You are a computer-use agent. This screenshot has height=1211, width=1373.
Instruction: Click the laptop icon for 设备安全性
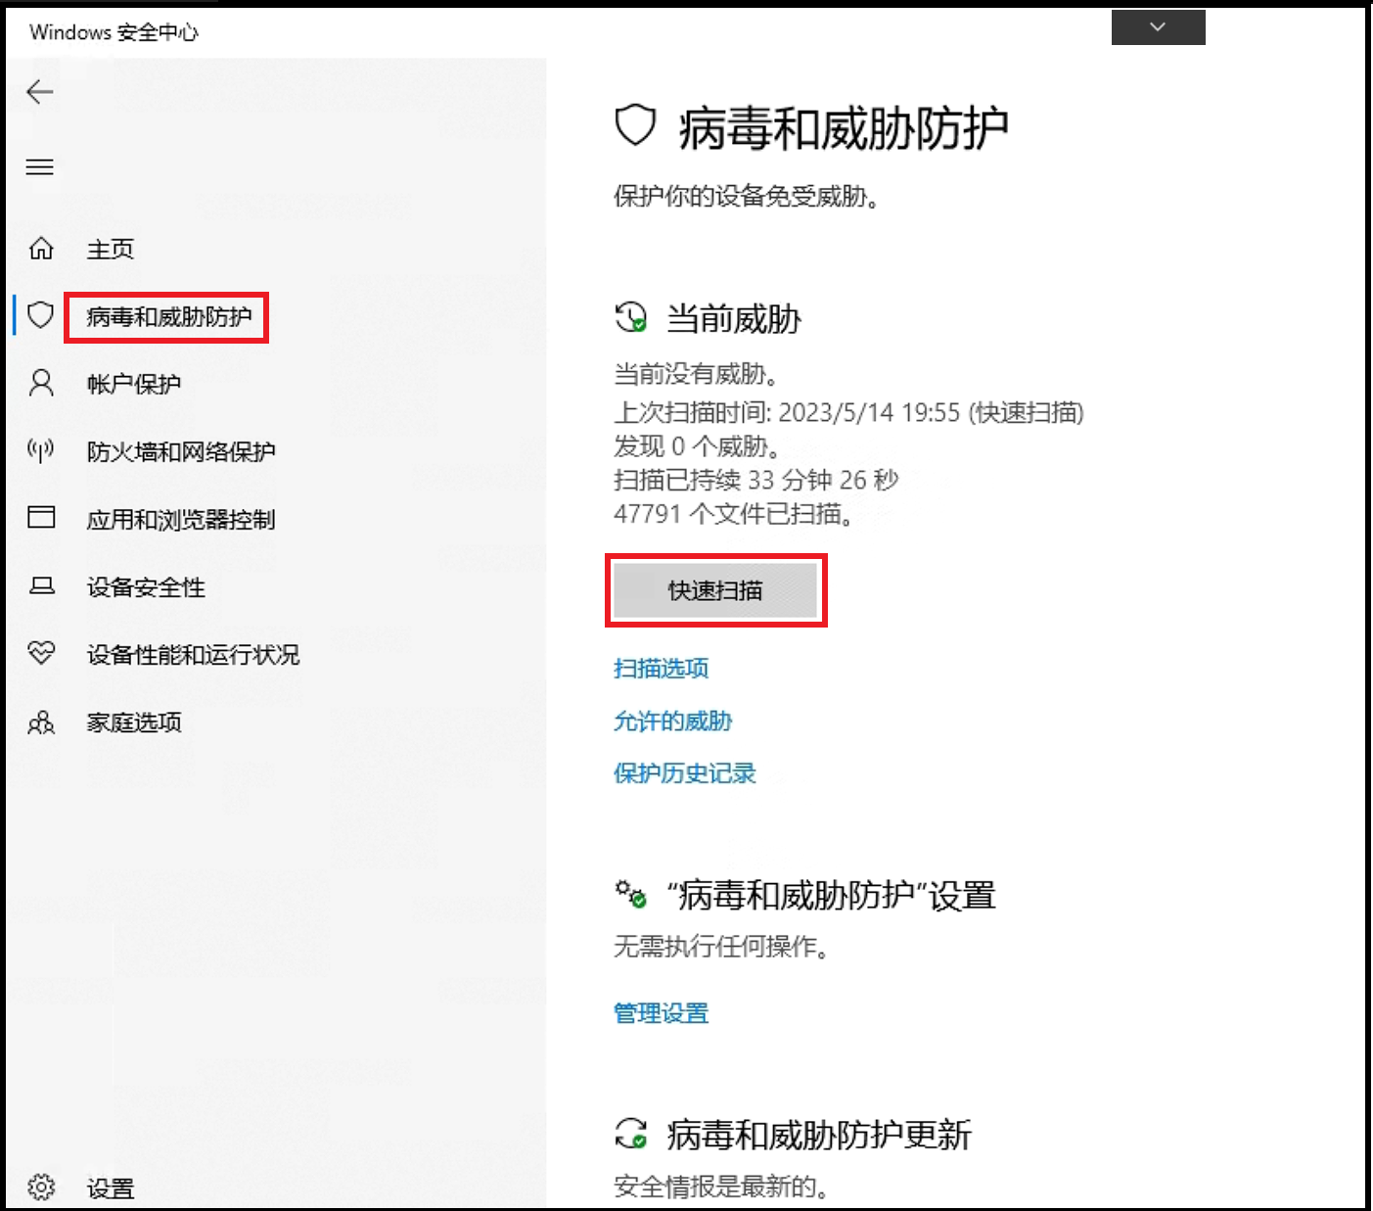[41, 585]
